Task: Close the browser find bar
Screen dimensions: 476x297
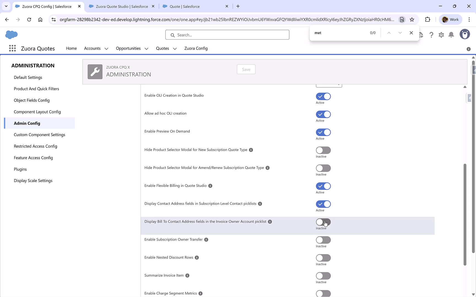Action: 411,33
